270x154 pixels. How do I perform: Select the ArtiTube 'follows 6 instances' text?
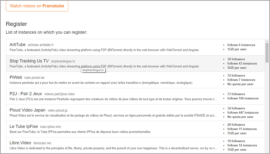[241, 45]
